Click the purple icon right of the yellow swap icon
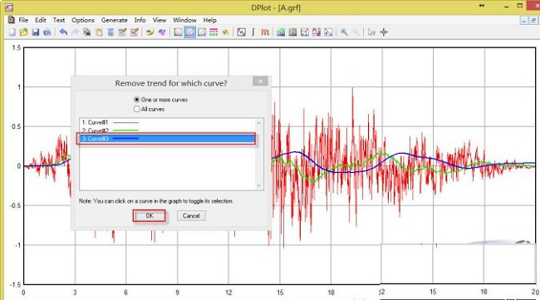This screenshot has height=300, width=540. [162, 32]
